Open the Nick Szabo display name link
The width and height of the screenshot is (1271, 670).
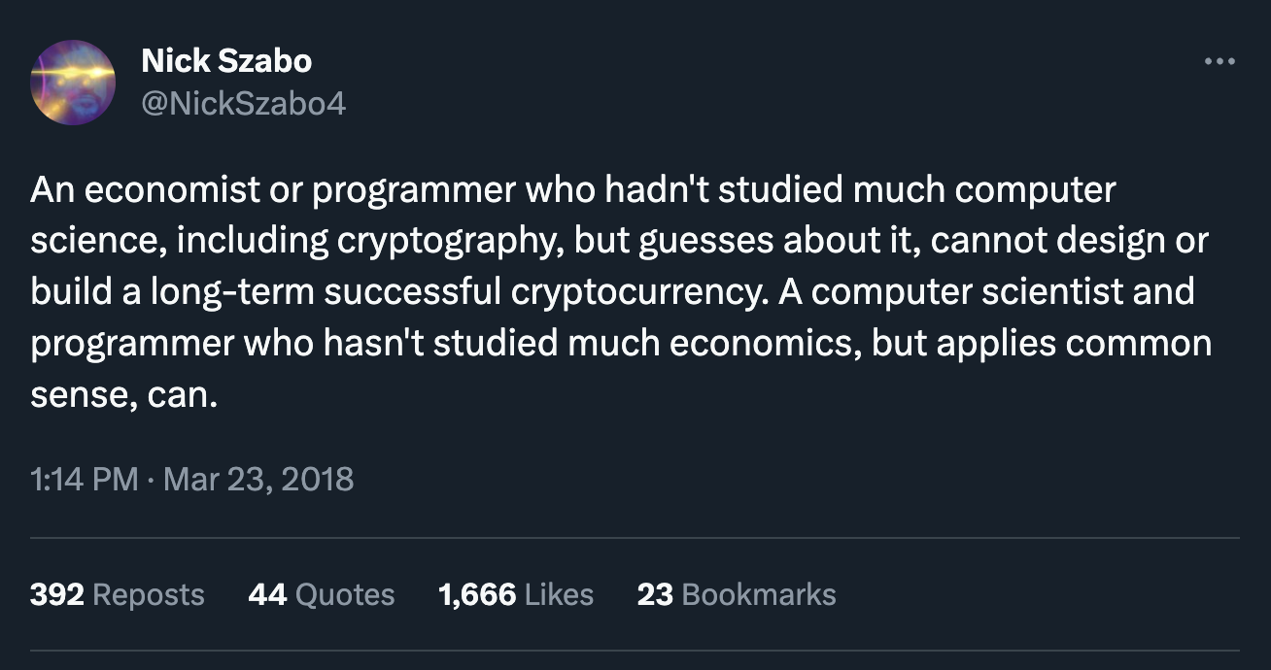pyautogui.click(x=226, y=61)
